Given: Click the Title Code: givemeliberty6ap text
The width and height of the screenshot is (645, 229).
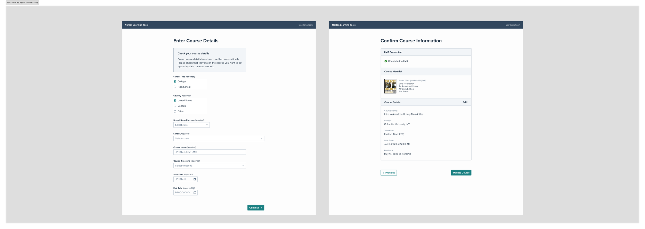Looking at the screenshot, I should coord(412,80).
